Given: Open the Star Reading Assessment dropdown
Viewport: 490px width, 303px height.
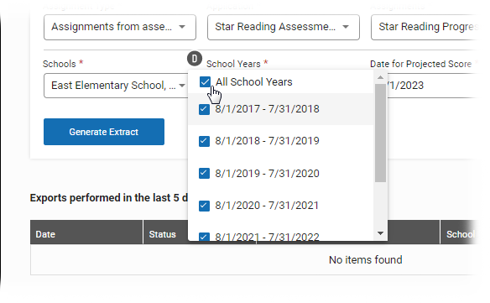Looking at the screenshot, I should (284, 27).
